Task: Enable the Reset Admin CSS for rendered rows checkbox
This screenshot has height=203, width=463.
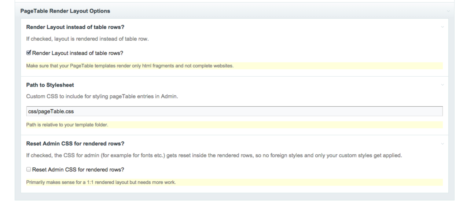Action: point(29,170)
